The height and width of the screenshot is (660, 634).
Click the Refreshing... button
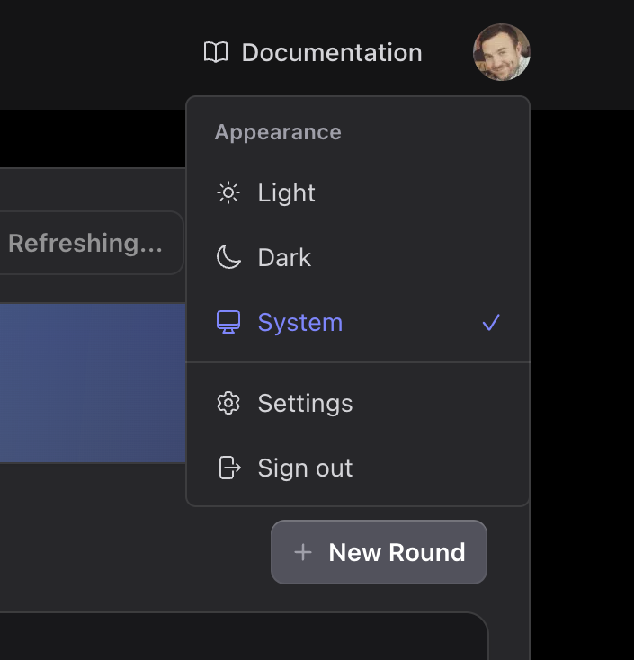tap(85, 243)
